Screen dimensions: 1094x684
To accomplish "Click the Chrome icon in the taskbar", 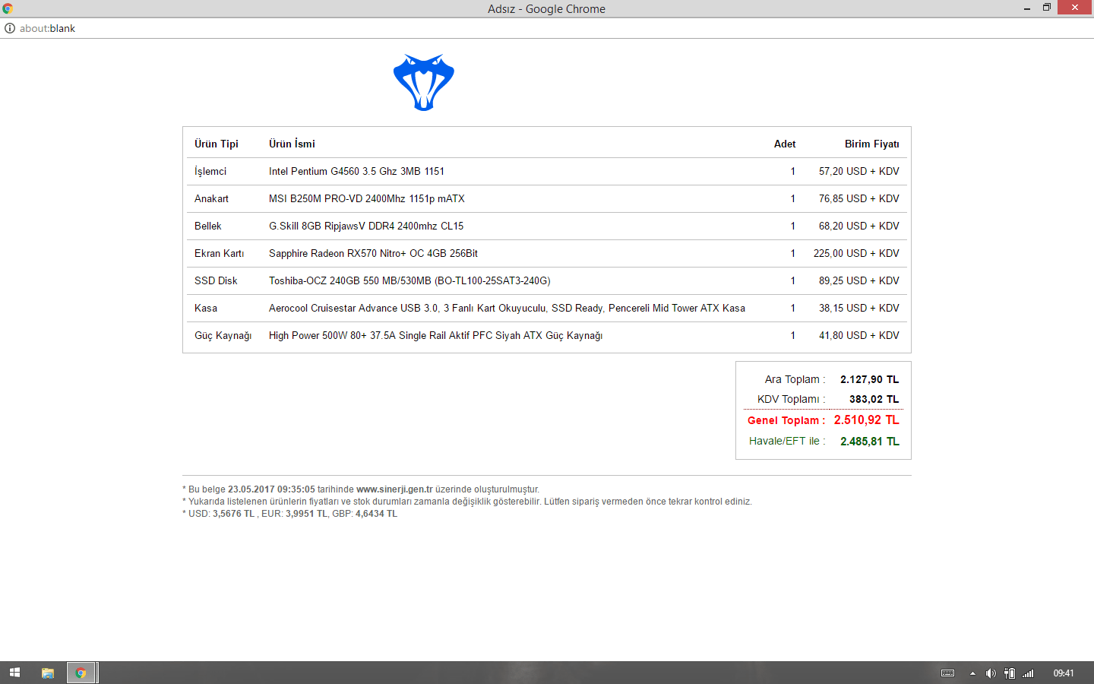I will (x=81, y=673).
